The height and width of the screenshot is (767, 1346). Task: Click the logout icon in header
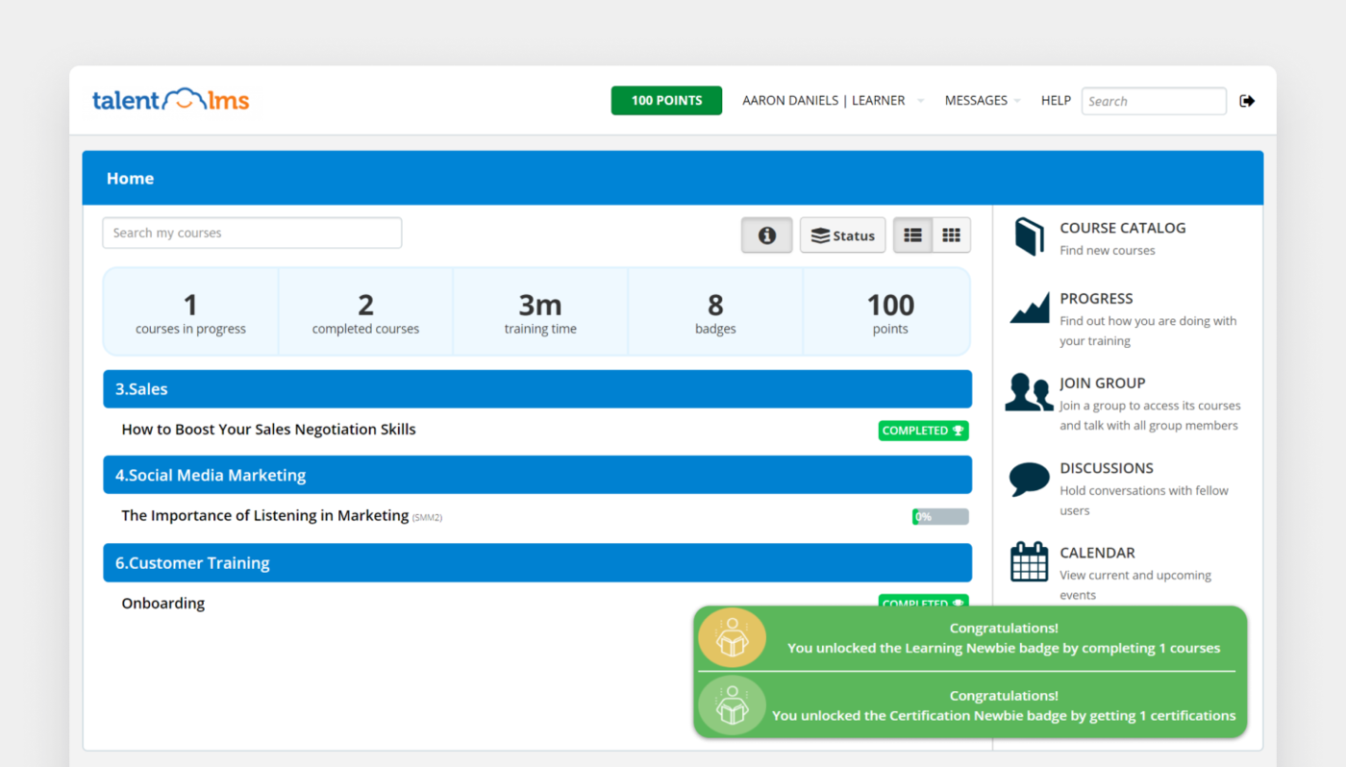coord(1247,101)
